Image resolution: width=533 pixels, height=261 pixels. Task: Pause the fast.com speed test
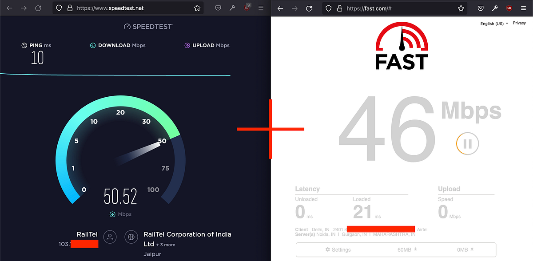tap(467, 143)
